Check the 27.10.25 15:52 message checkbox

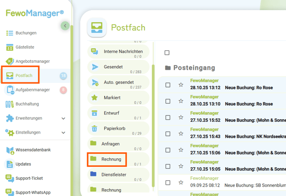168,117
